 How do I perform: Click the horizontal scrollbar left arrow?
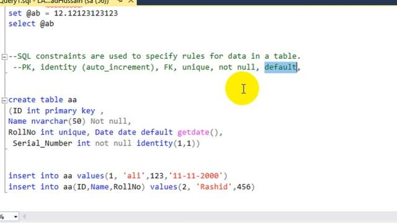pyautogui.click(x=24, y=216)
